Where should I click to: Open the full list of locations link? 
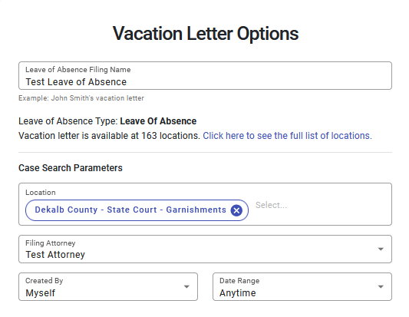coord(287,136)
